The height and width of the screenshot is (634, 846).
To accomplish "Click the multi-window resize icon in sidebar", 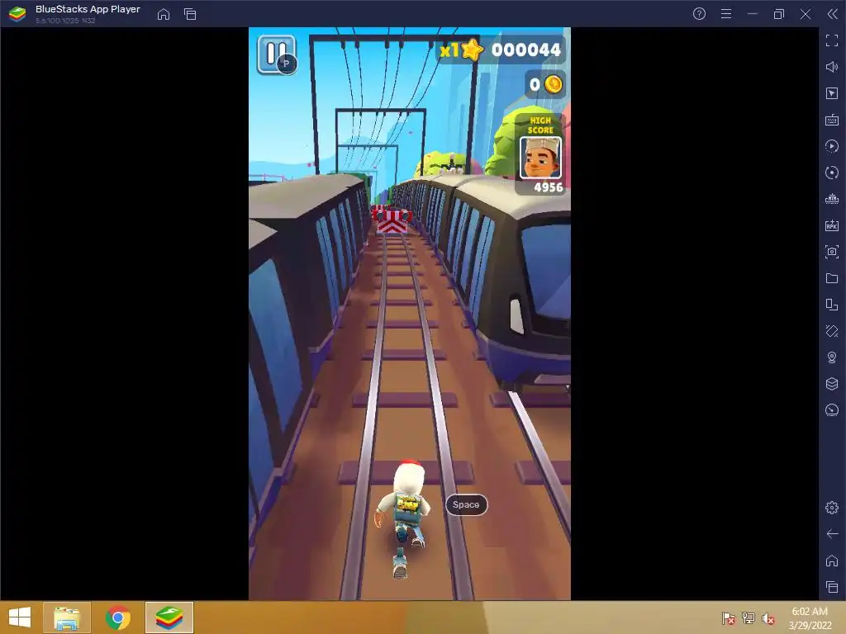I will pyautogui.click(x=832, y=305).
